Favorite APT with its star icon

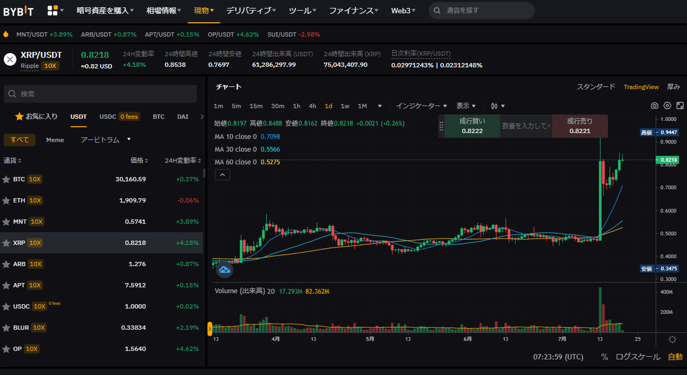[6, 285]
